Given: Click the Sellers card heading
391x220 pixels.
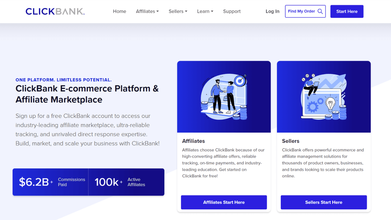Looking at the screenshot, I should [x=291, y=141].
